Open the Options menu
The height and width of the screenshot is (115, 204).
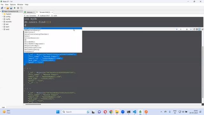tap(13, 4)
